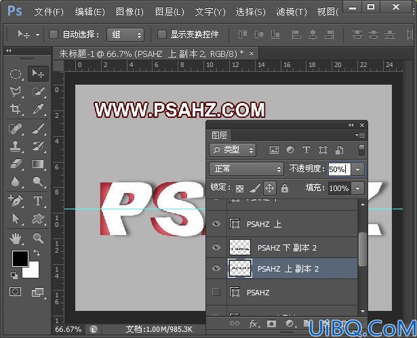Select the Dodge tool

pyautogui.click(x=38, y=182)
